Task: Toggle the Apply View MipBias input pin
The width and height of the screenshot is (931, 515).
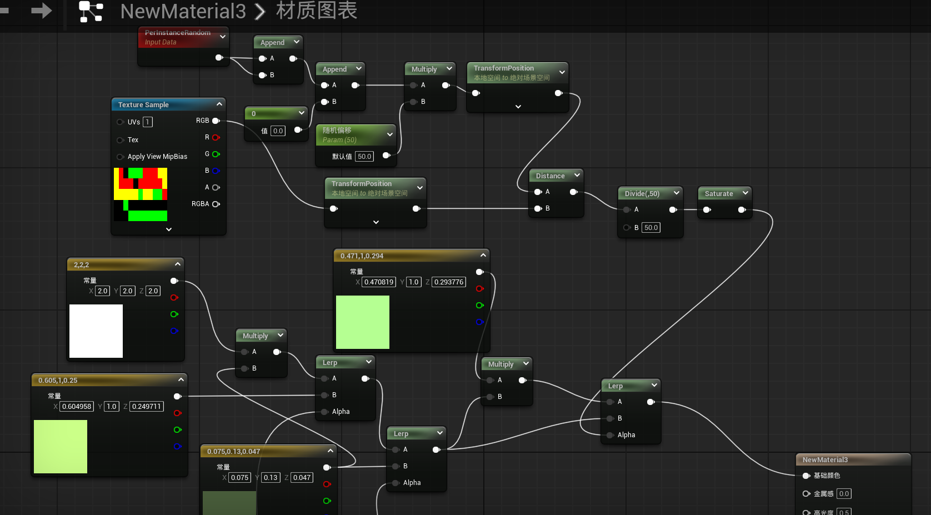Action: [x=120, y=157]
